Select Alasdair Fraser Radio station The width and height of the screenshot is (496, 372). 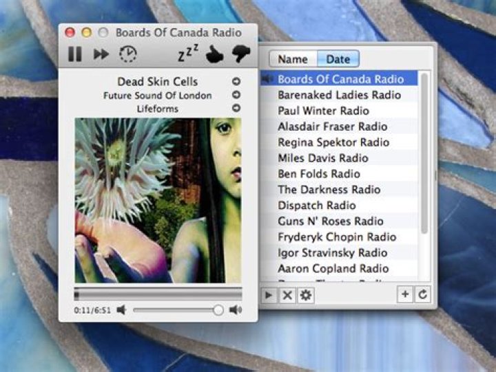339,127
